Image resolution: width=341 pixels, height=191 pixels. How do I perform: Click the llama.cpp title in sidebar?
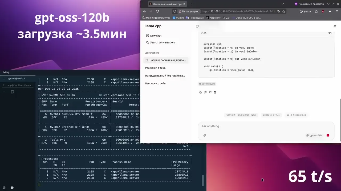pyautogui.click(x=153, y=26)
